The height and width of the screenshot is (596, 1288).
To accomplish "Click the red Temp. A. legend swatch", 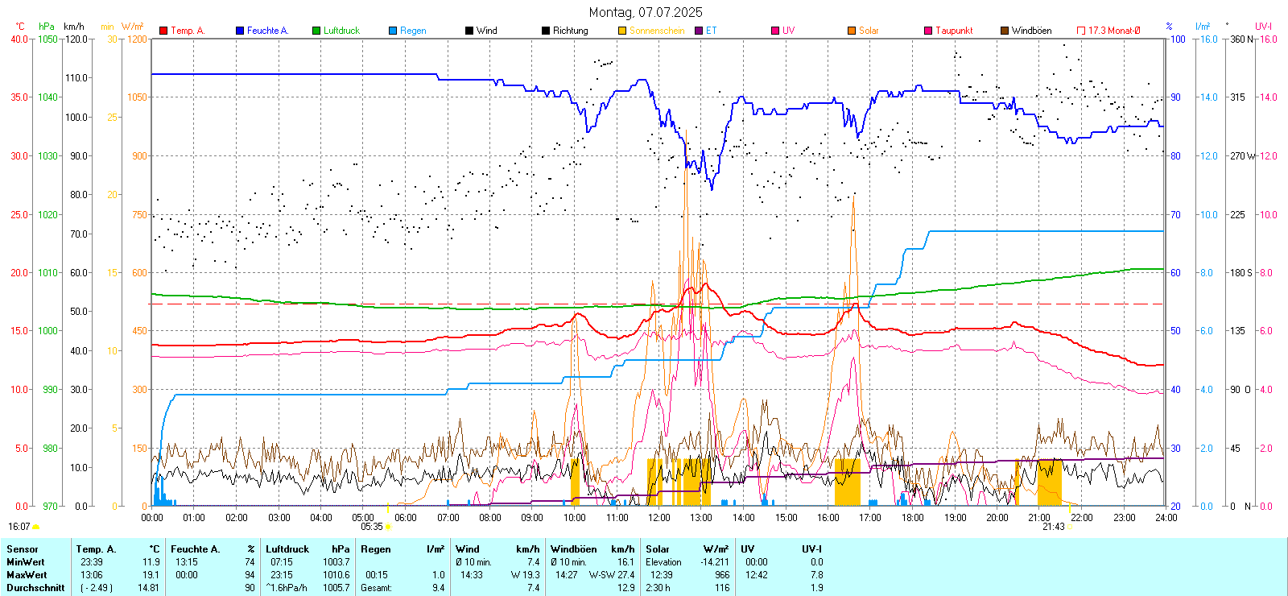I will pyautogui.click(x=163, y=31).
